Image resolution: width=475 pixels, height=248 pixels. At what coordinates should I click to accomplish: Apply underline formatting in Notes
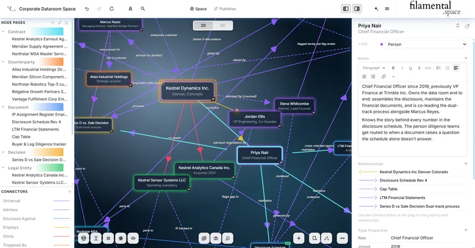(x=410, y=68)
